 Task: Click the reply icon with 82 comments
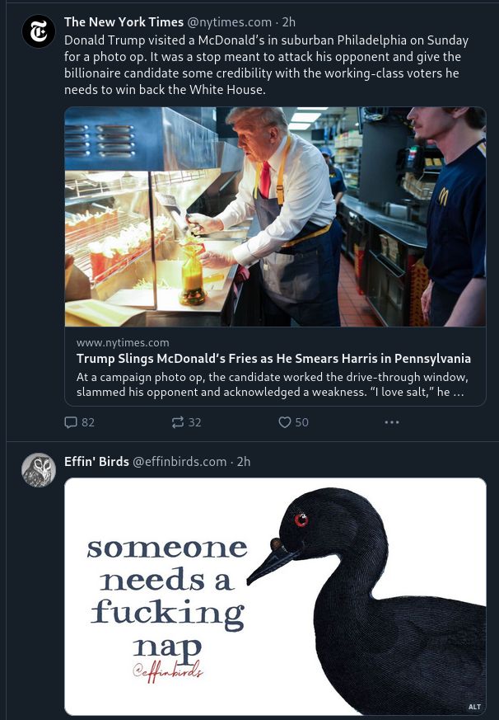coord(71,422)
